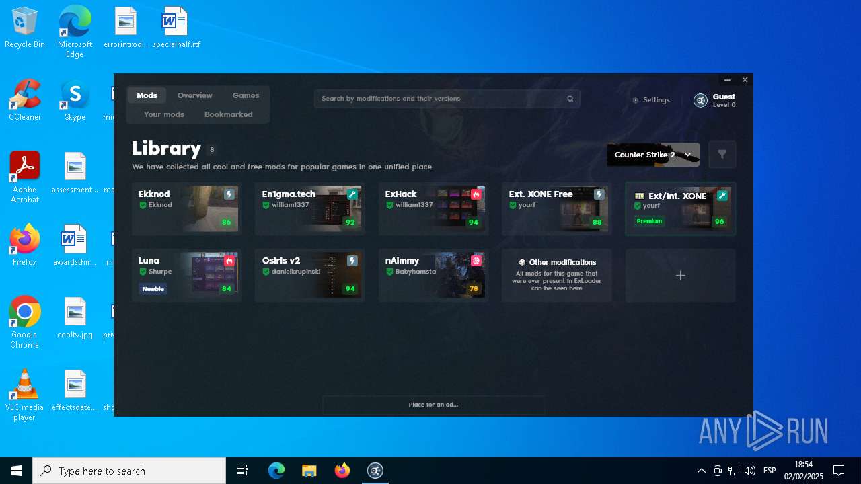Click the Place for an ad banner
Image resolution: width=861 pixels, height=484 pixels.
(433, 405)
